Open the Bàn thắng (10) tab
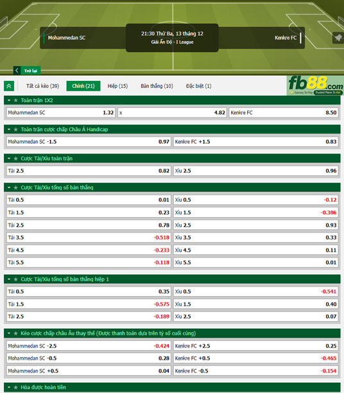 pos(157,86)
